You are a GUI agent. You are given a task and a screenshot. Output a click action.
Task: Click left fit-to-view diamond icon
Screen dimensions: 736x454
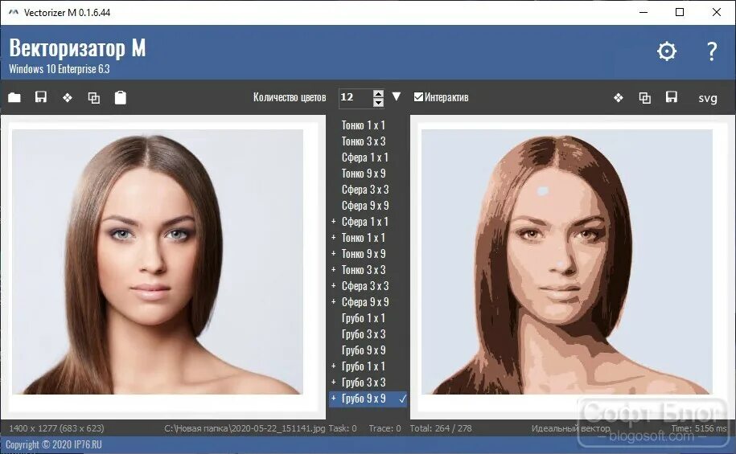pos(68,97)
